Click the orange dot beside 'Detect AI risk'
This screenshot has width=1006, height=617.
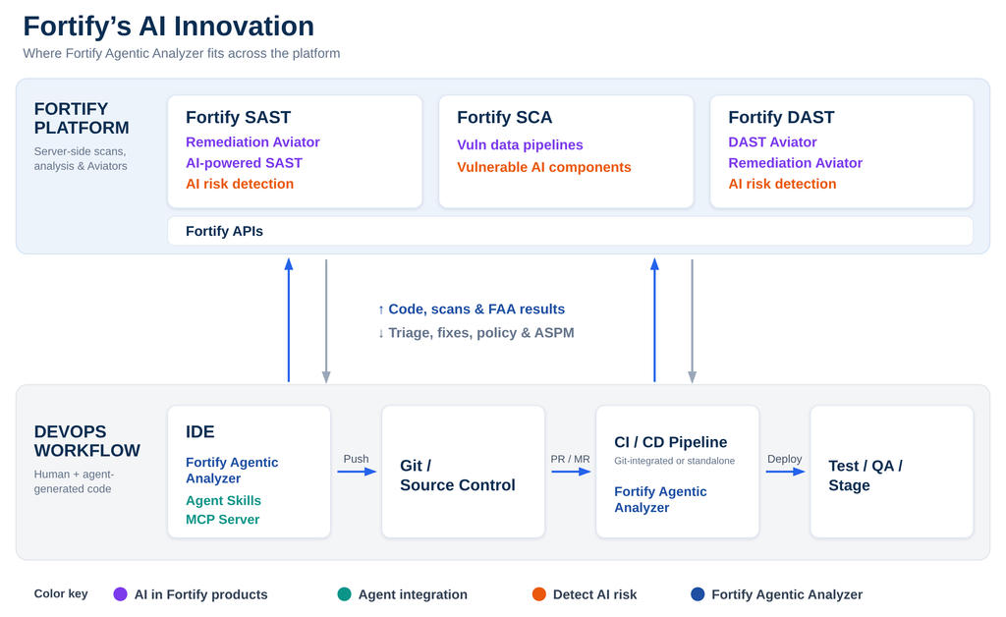click(x=539, y=594)
